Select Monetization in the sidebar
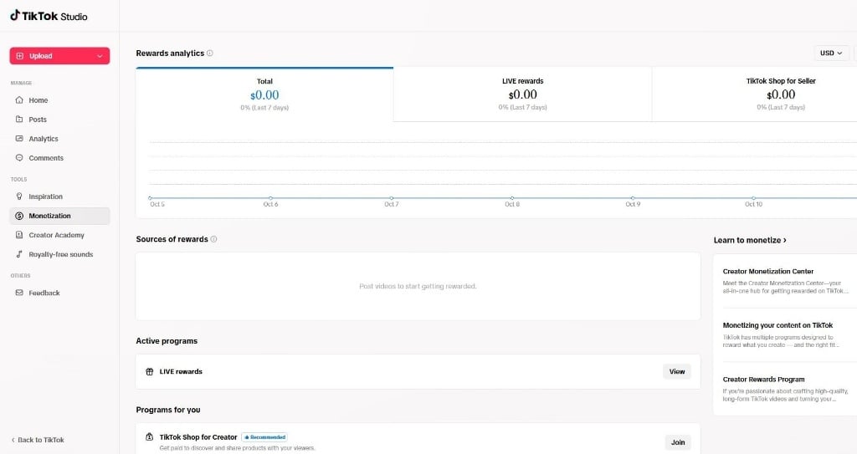This screenshot has width=857, height=454. point(59,216)
